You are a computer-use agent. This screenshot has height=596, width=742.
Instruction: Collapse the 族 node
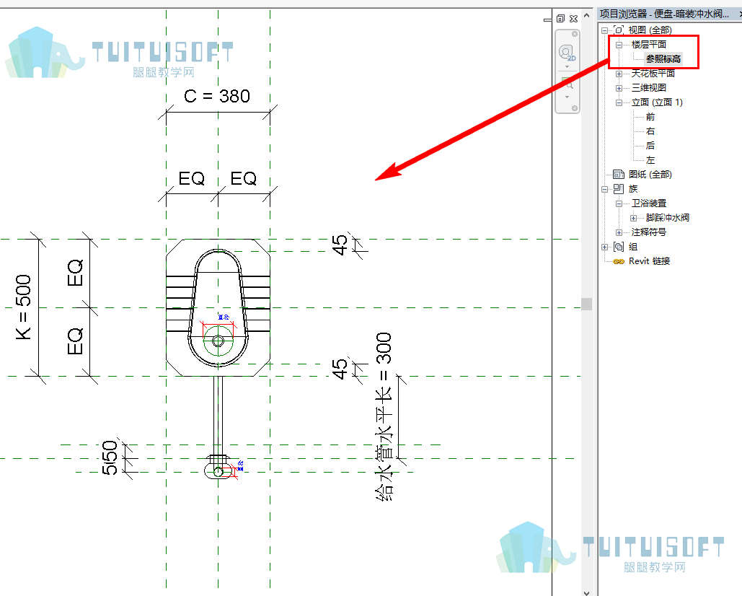[x=605, y=189]
